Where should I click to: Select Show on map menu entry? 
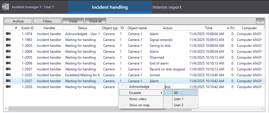[x=139, y=105]
